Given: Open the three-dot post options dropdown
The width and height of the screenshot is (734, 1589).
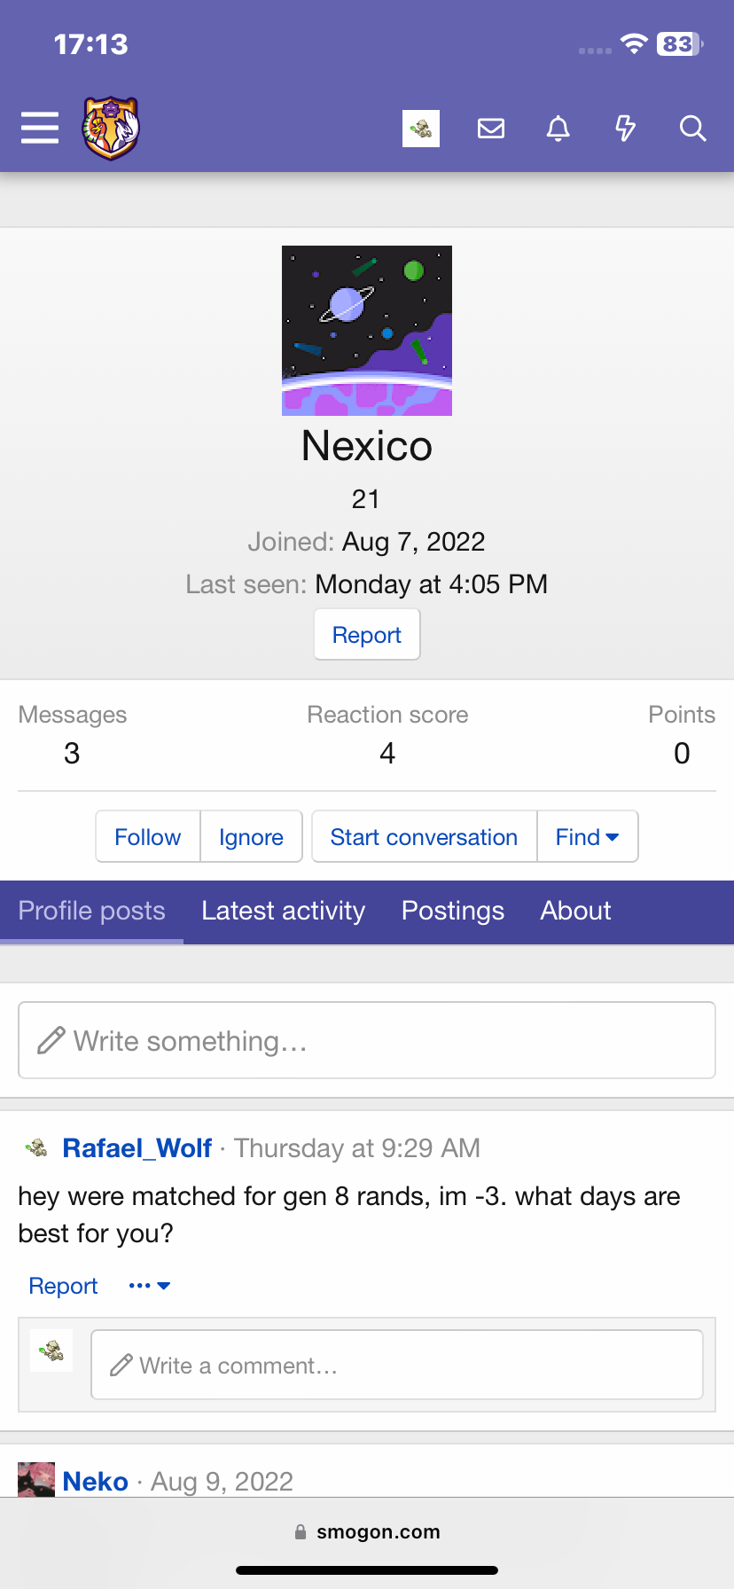Looking at the screenshot, I should (149, 1286).
